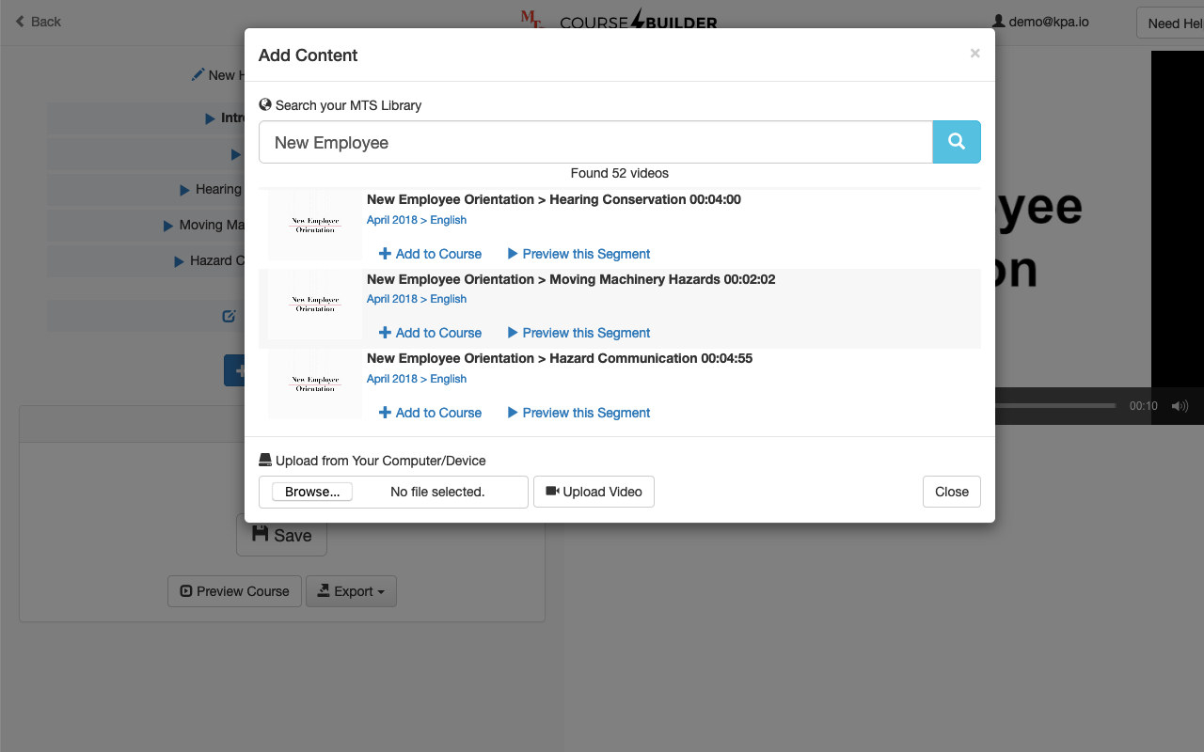This screenshot has width=1204, height=752.
Task: Click the Course Builder logo
Action: point(619,19)
